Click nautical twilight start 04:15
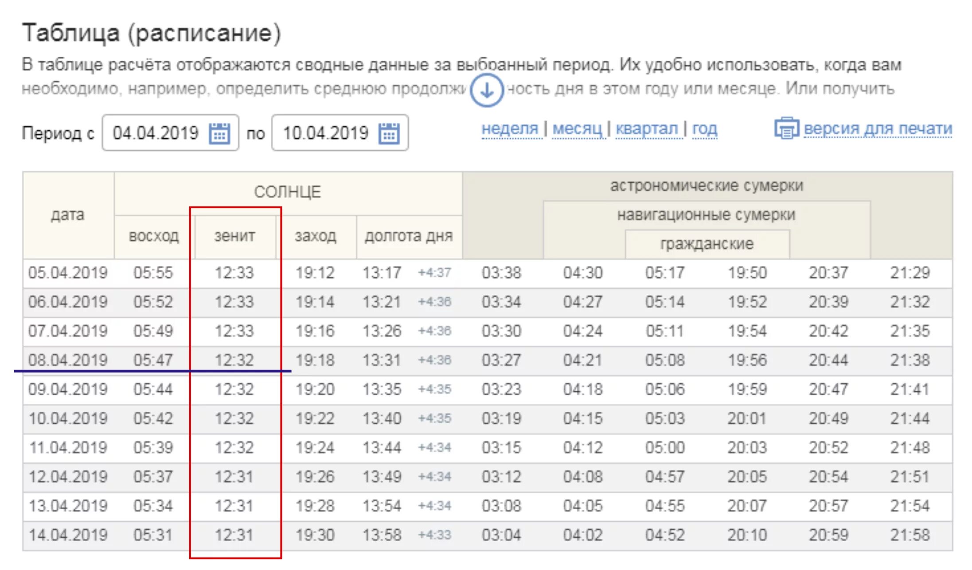This screenshot has height=570, width=972. 583,418
